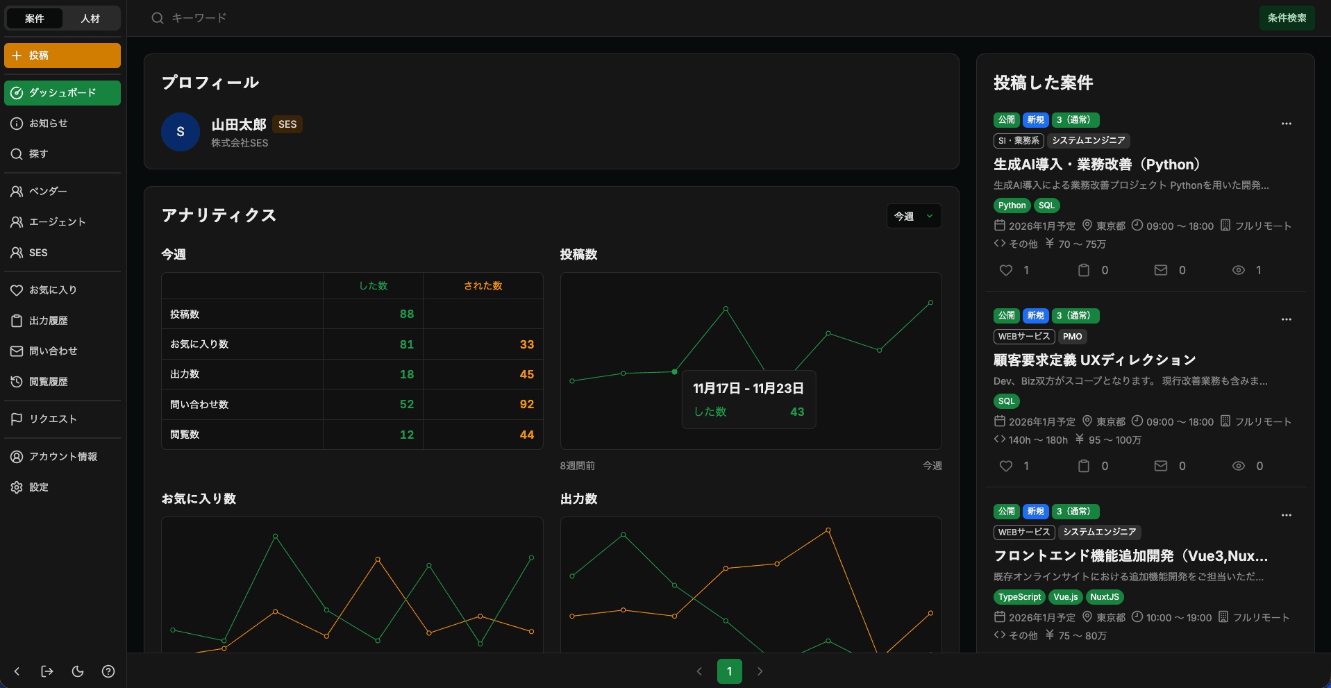
Task: Open 設定 from the sidebar
Action: click(39, 487)
